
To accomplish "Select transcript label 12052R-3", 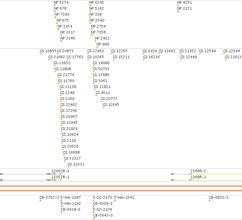I will tap(60, 171).
